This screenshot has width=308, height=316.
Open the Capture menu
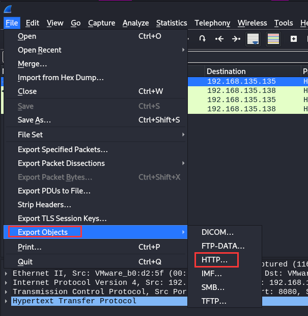(101, 23)
